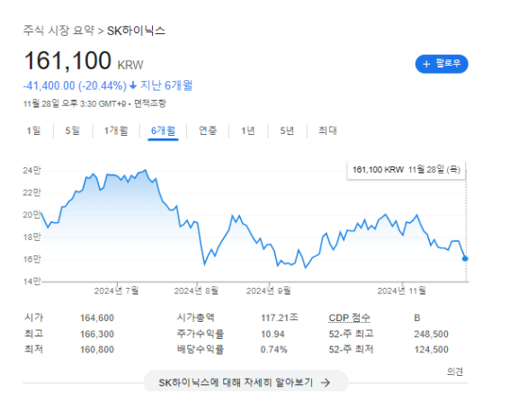
Task: Click the 최고 value 166,300
Action: (x=97, y=335)
